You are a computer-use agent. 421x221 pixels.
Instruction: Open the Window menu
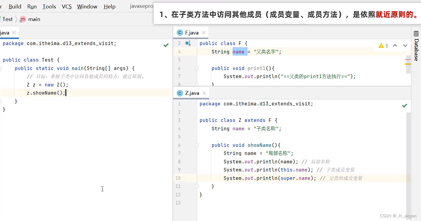coord(87,6)
